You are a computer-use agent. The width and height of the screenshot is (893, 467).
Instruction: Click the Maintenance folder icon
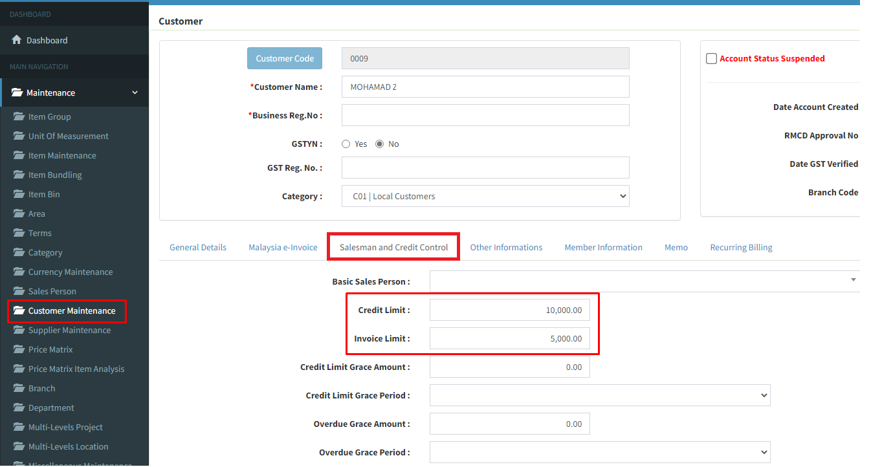point(17,92)
